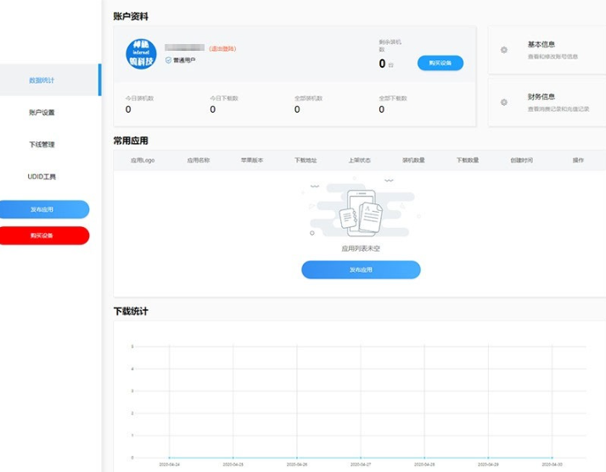Click the 2020-04-27 data point on the chart
Viewport: 606px width, 472px height.
pyautogui.click(x=361, y=458)
